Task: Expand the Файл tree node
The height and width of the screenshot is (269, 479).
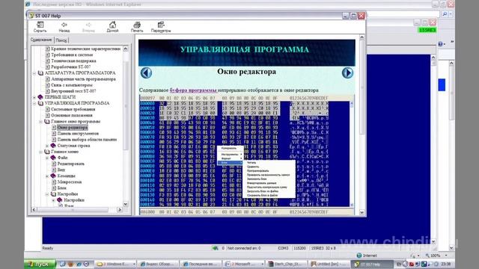Action: [x=47, y=158]
